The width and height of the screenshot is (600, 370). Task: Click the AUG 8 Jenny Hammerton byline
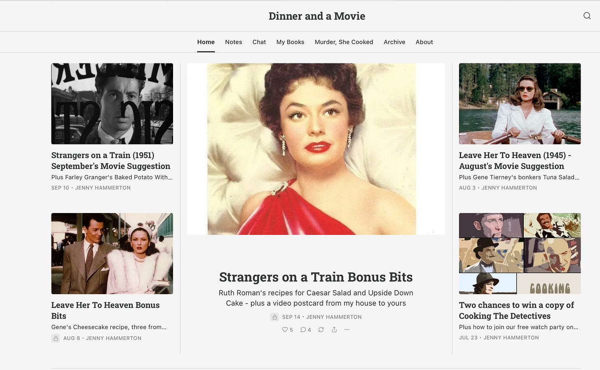pos(102,338)
